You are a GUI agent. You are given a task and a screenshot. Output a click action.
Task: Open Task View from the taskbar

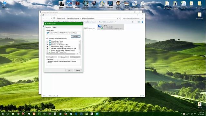click(8, 114)
